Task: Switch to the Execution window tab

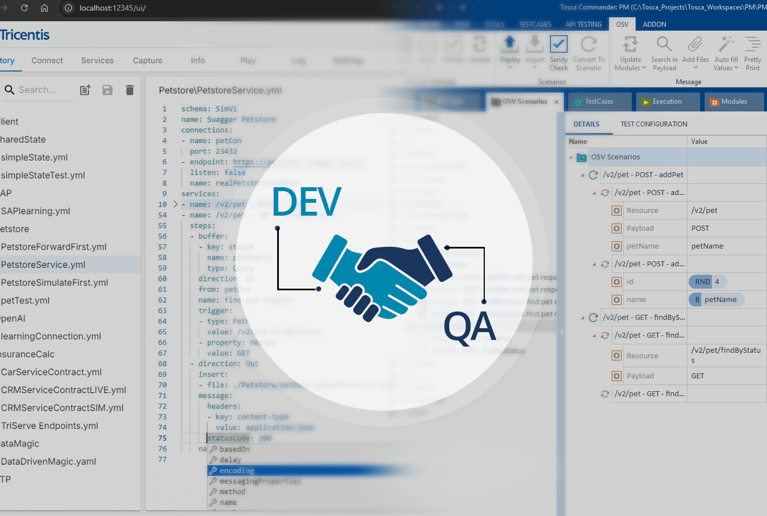Action: [x=667, y=101]
